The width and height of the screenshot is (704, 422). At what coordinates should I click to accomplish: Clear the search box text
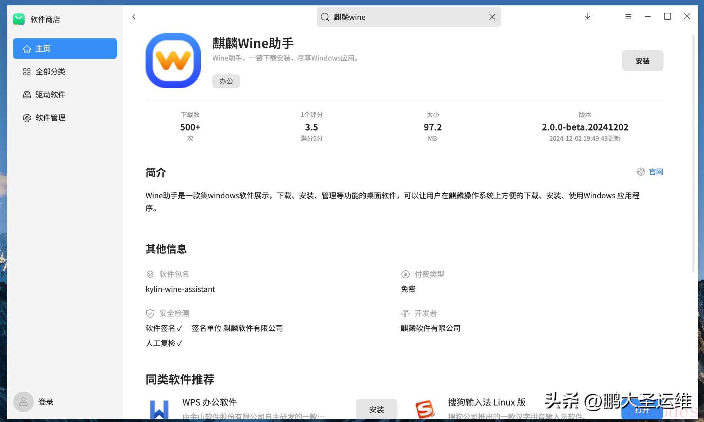click(x=492, y=17)
